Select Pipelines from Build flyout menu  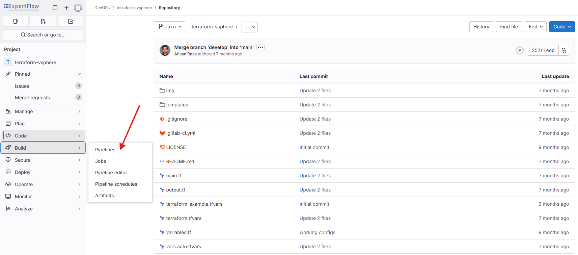tap(105, 150)
